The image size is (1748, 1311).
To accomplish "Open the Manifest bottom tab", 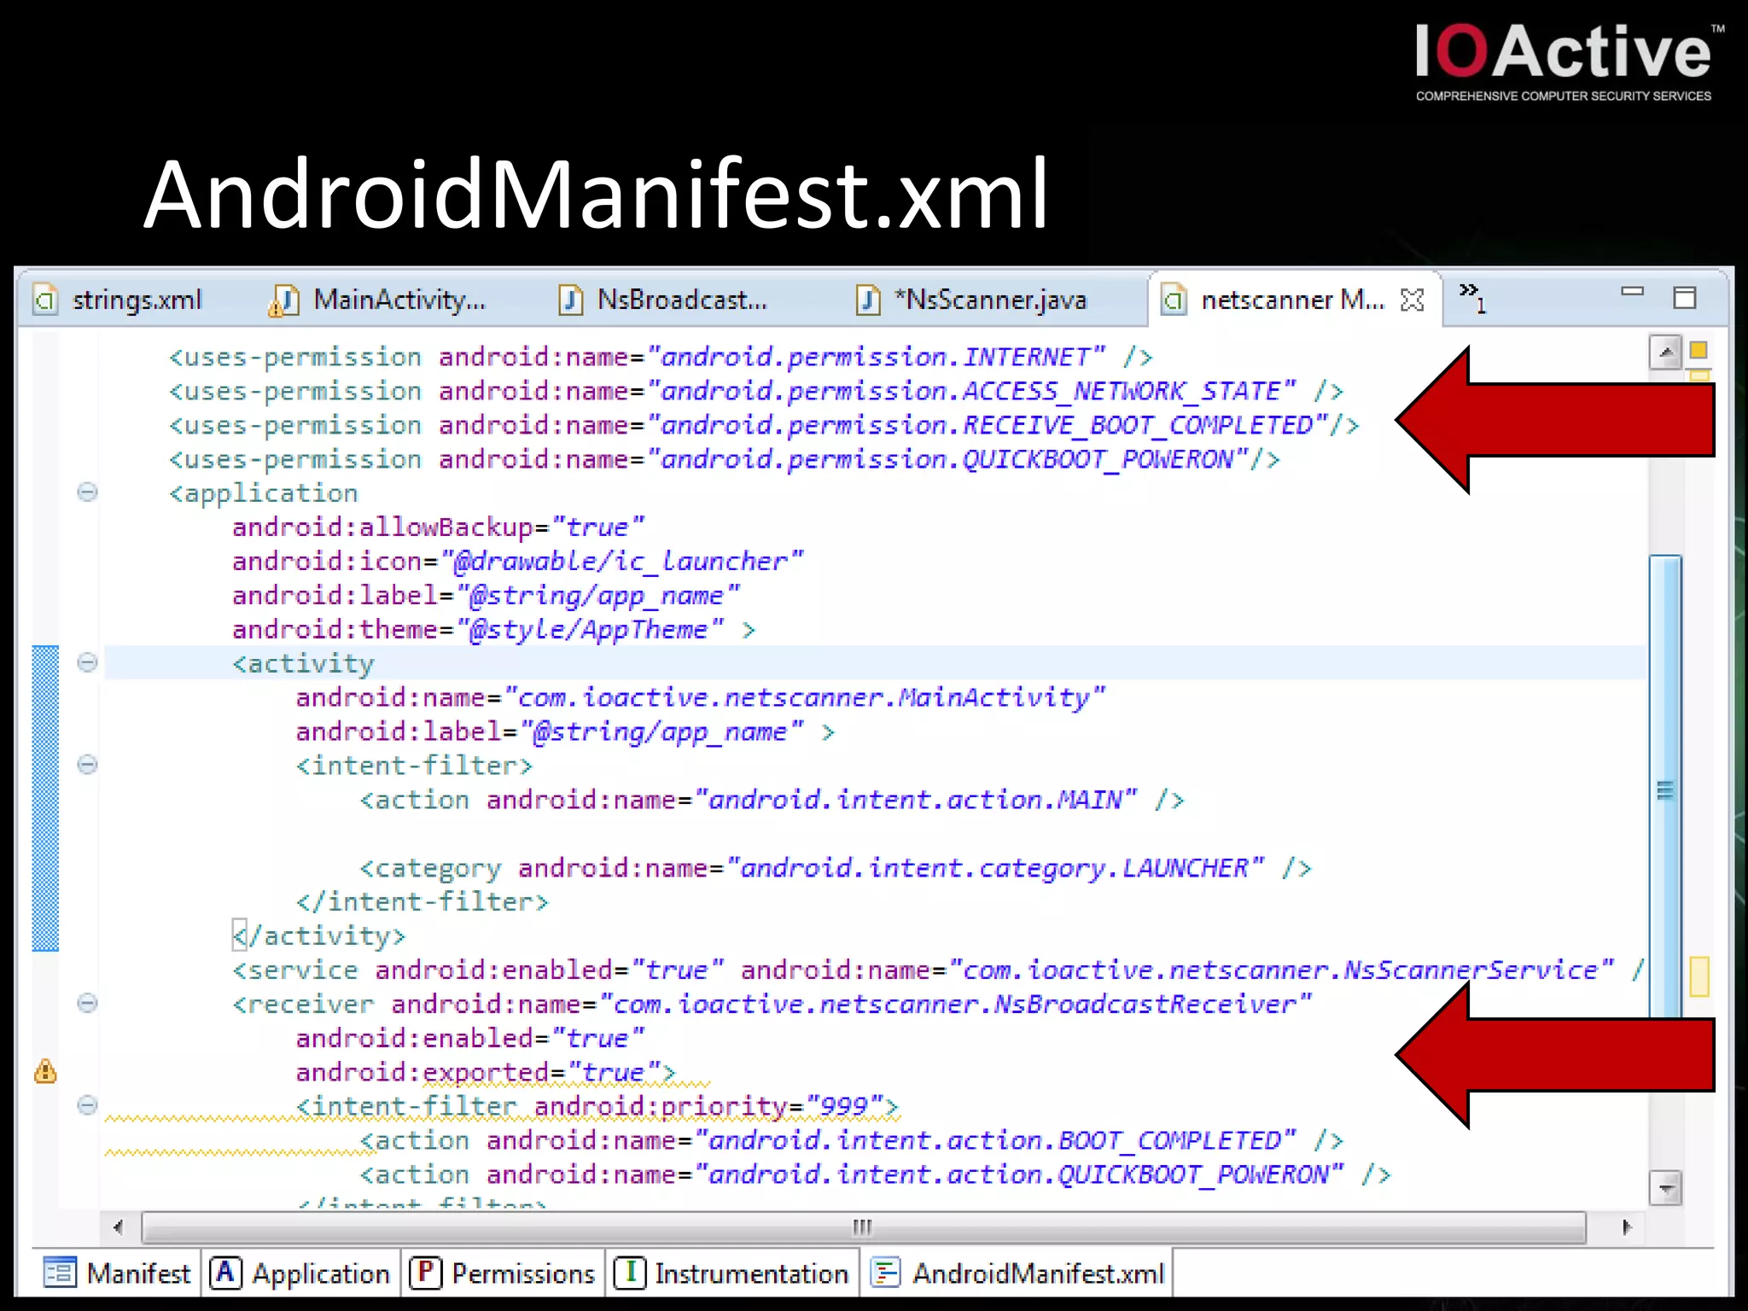I will pos(117,1273).
